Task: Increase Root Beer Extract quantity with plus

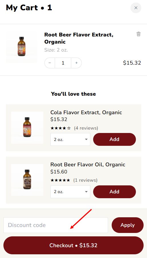Action: pos(76,63)
